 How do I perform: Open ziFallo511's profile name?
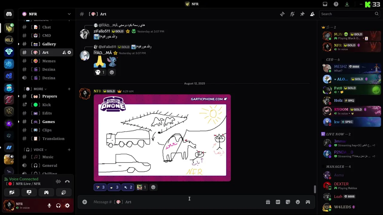coord(102,31)
